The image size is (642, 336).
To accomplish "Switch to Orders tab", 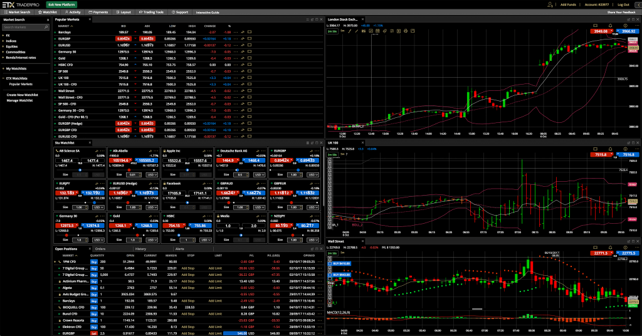I will coord(100,249).
